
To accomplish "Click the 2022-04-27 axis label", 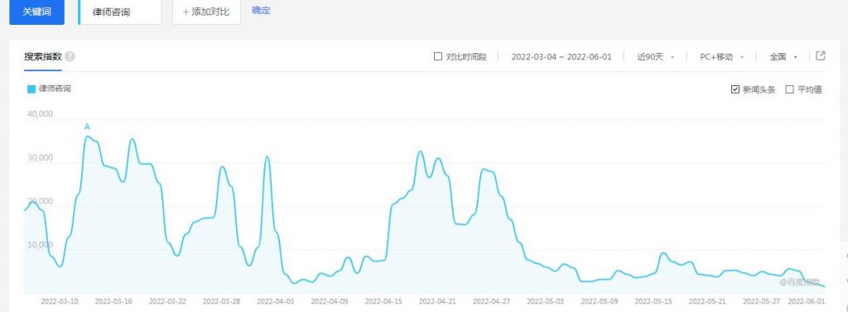I will click(x=492, y=302).
